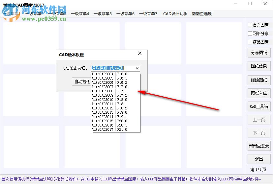Pick AutoCAD2016 | R20.1 entry

coord(115,125)
